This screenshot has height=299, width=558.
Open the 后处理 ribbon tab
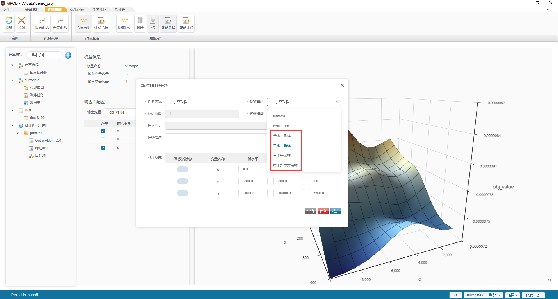120,10
